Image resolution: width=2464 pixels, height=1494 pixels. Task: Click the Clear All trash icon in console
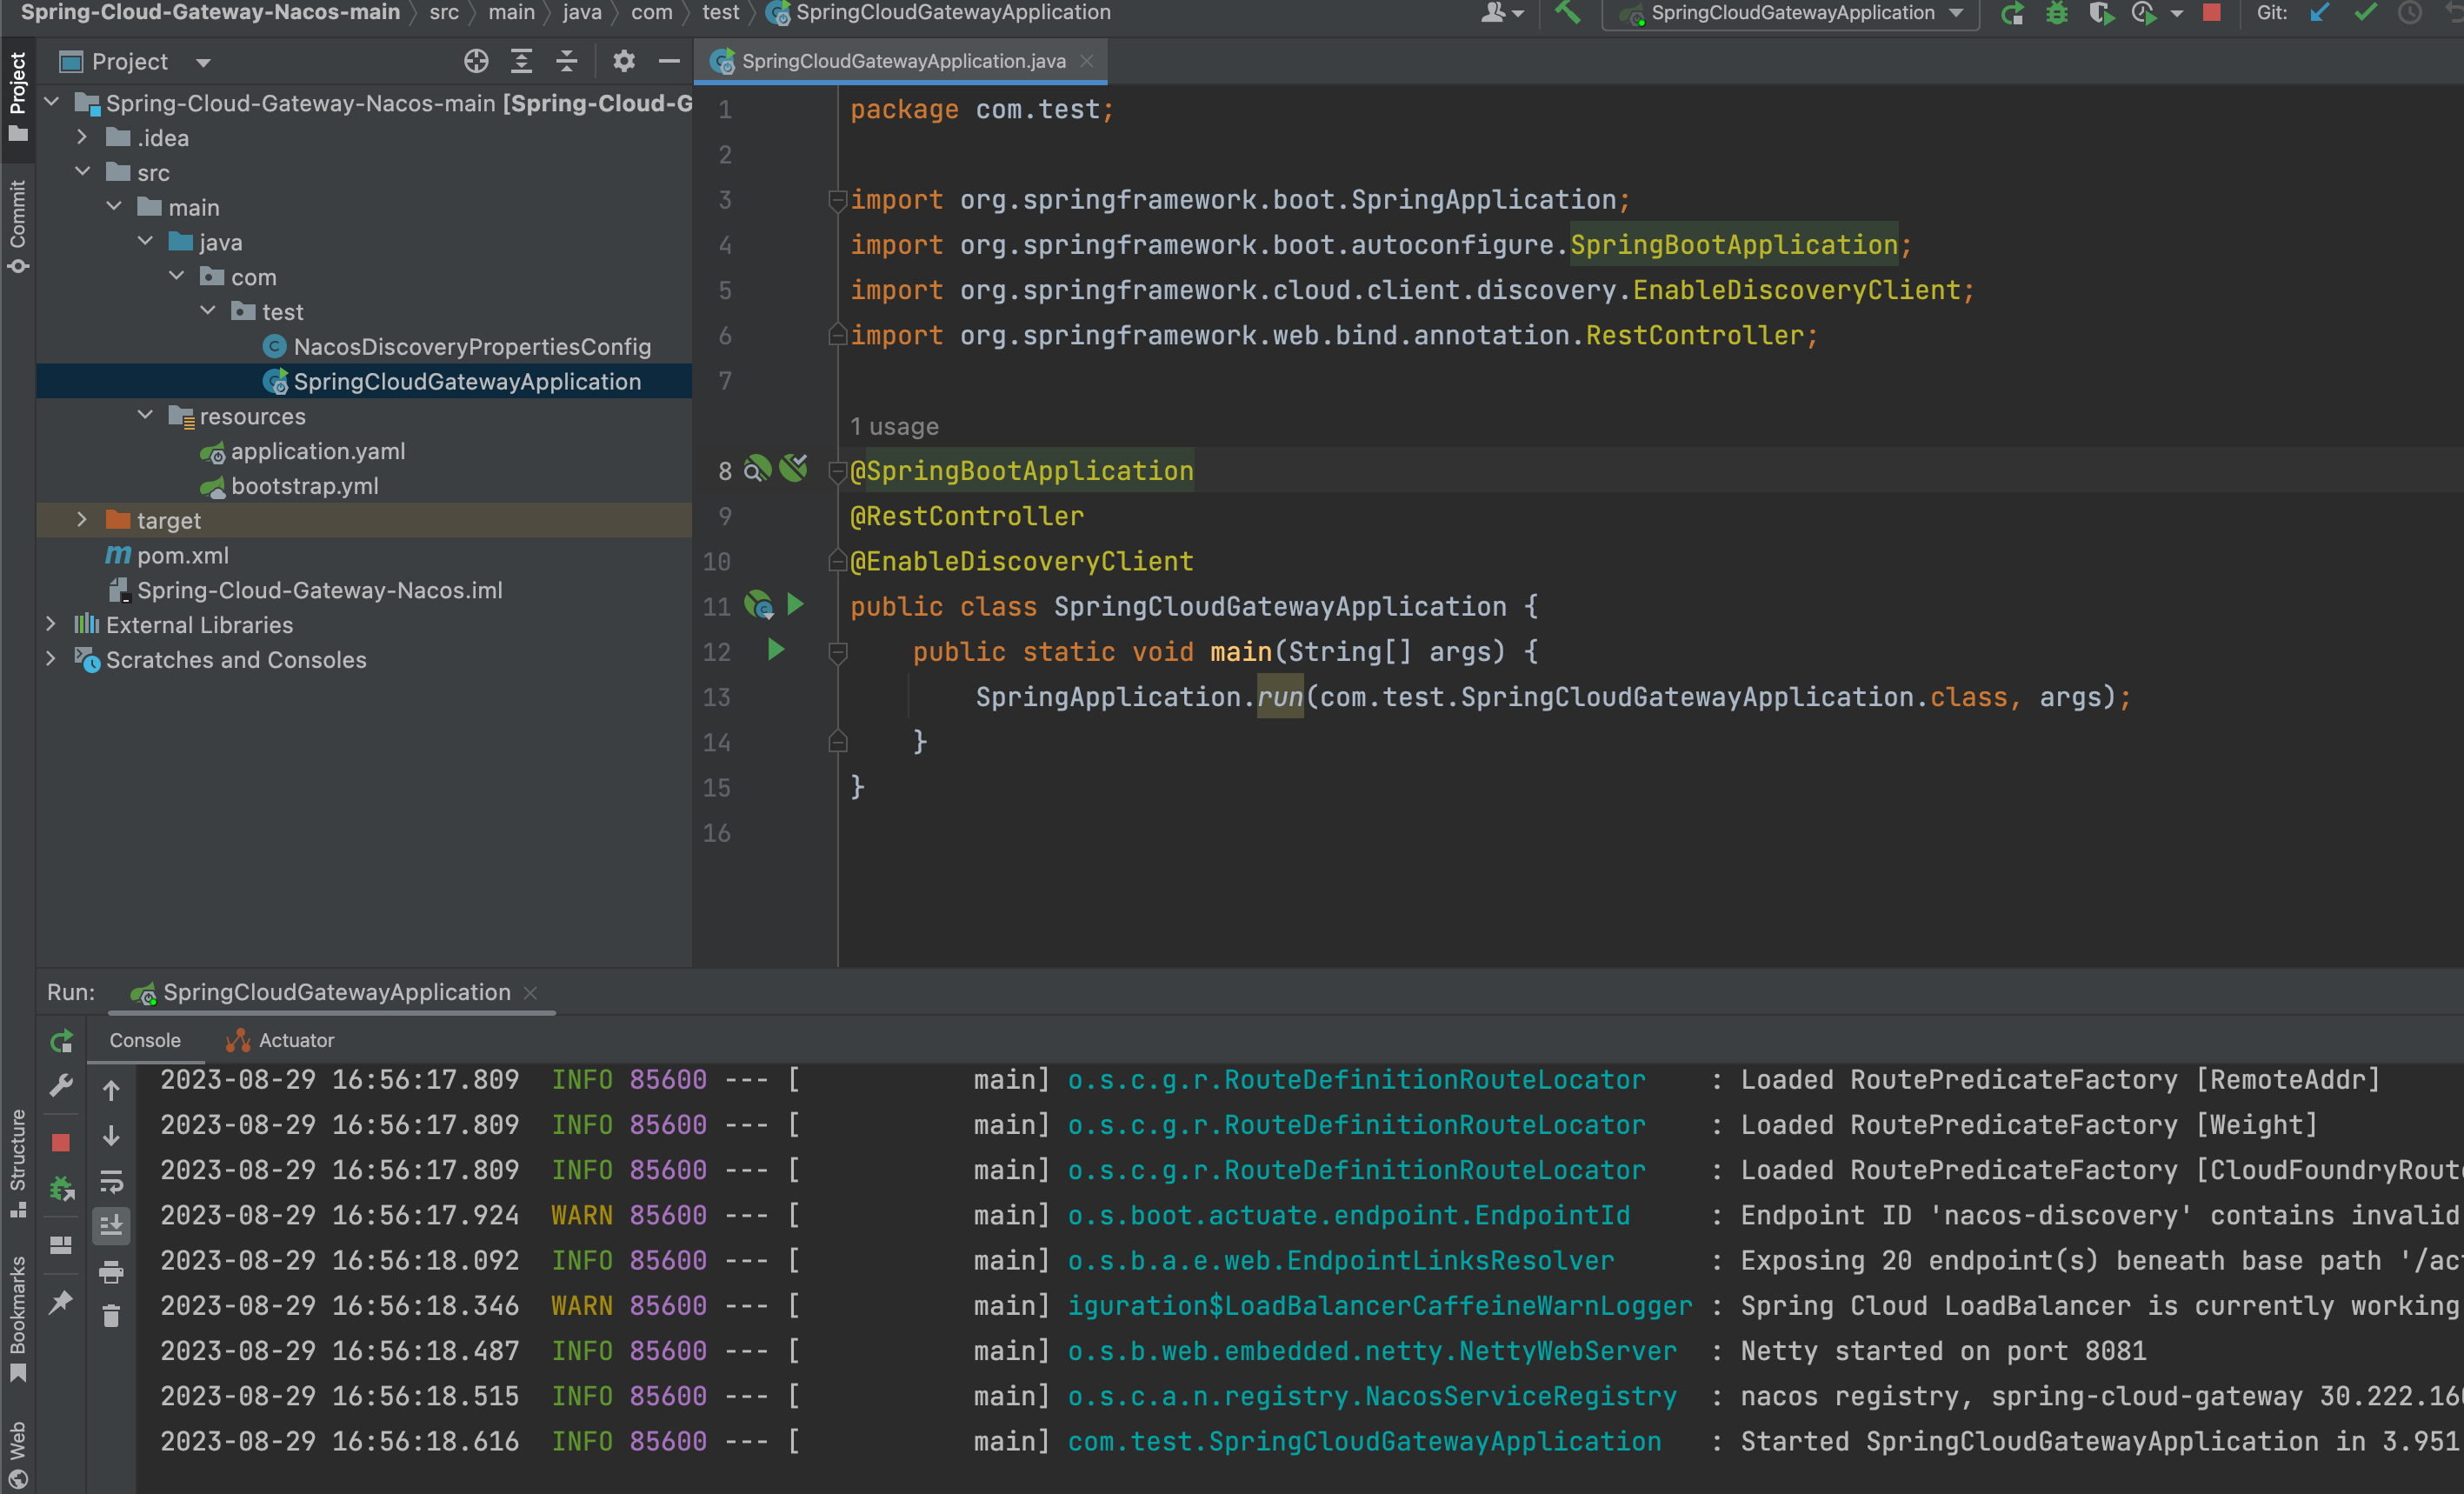click(111, 1316)
